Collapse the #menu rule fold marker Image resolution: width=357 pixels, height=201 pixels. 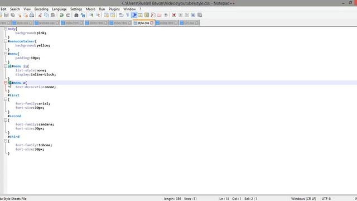click(x=6, y=54)
